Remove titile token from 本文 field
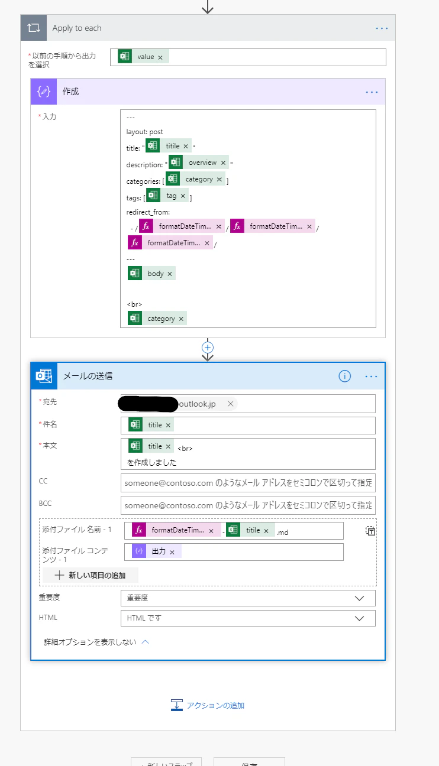439x766 pixels. click(x=168, y=446)
